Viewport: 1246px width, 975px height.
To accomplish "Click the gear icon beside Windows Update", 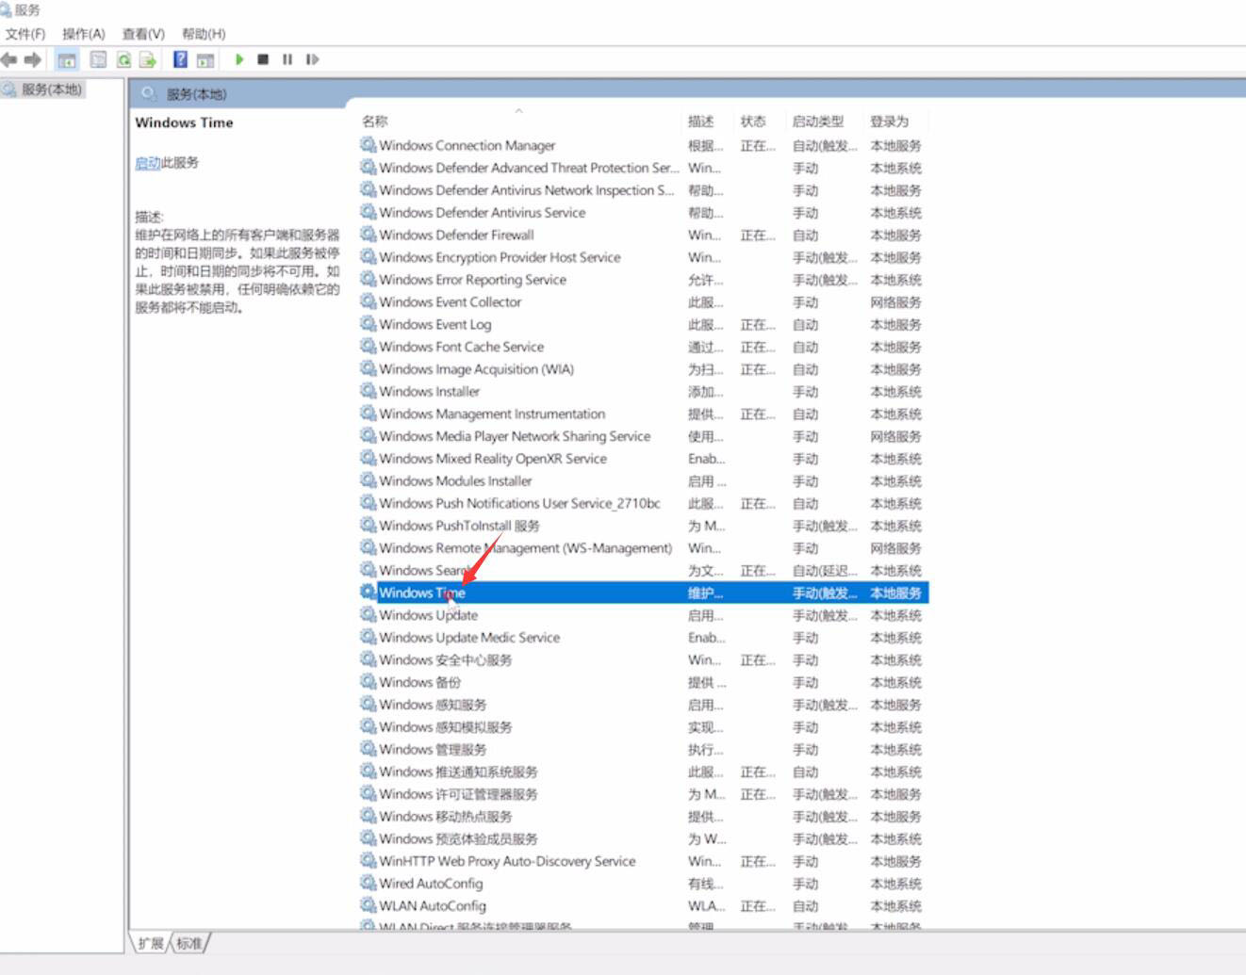I will (x=368, y=614).
